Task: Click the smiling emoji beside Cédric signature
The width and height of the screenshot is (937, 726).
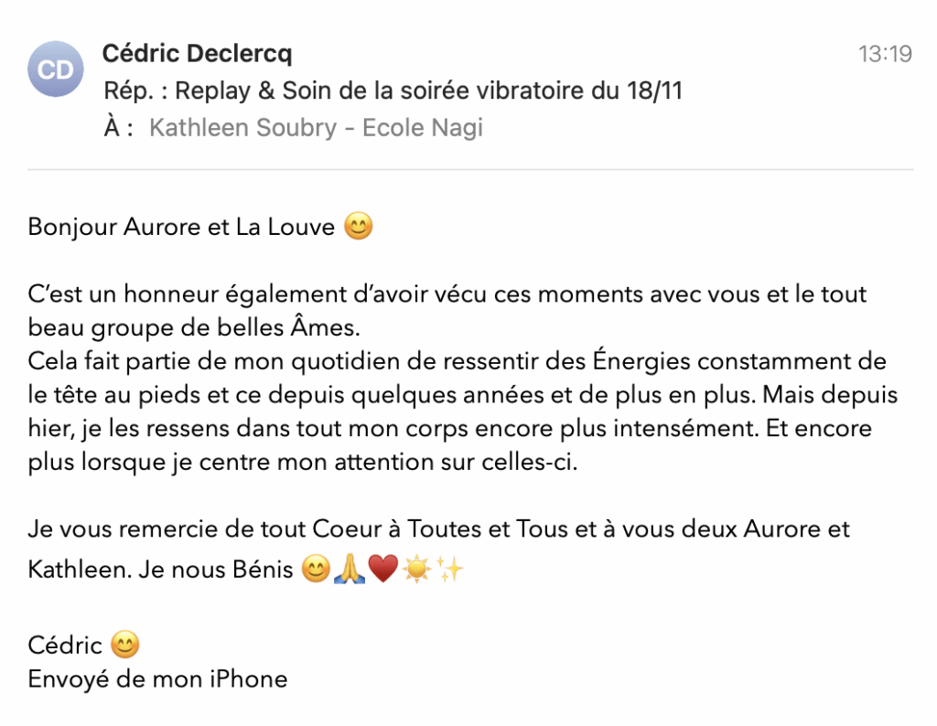Action: click(x=125, y=645)
